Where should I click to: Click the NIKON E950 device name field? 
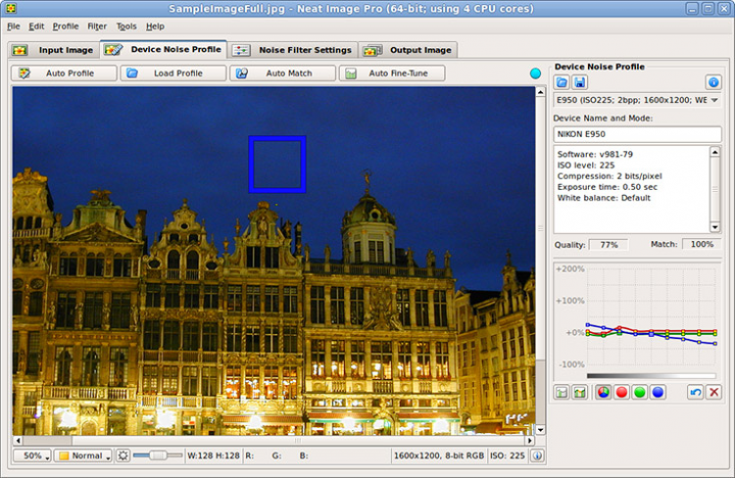(637, 134)
